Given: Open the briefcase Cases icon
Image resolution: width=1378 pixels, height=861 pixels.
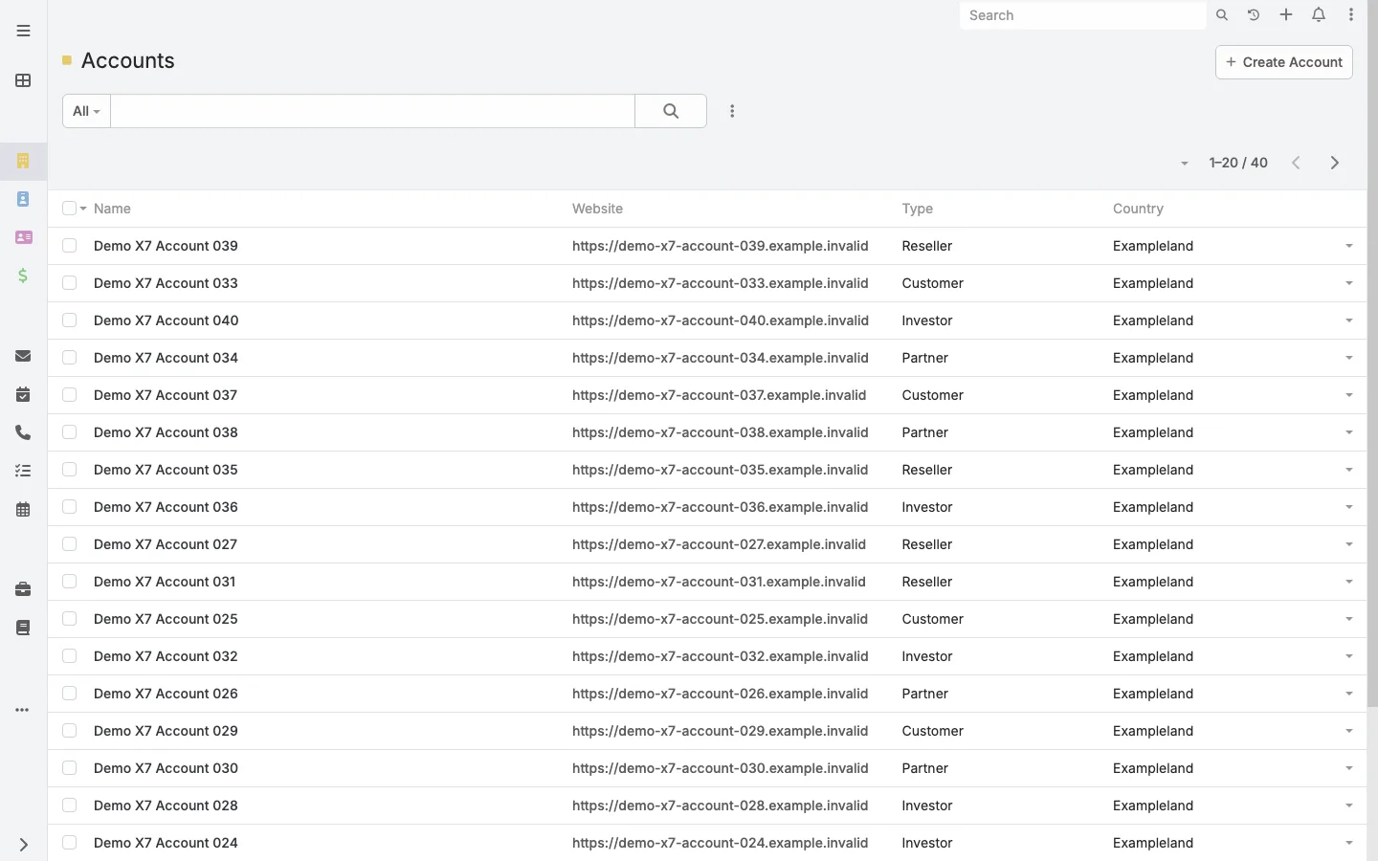Looking at the screenshot, I should (x=23, y=589).
